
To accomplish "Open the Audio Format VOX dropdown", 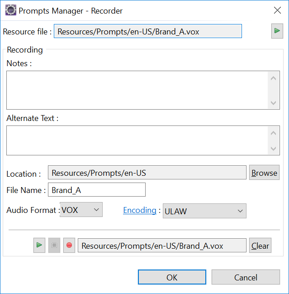I will tap(81, 210).
